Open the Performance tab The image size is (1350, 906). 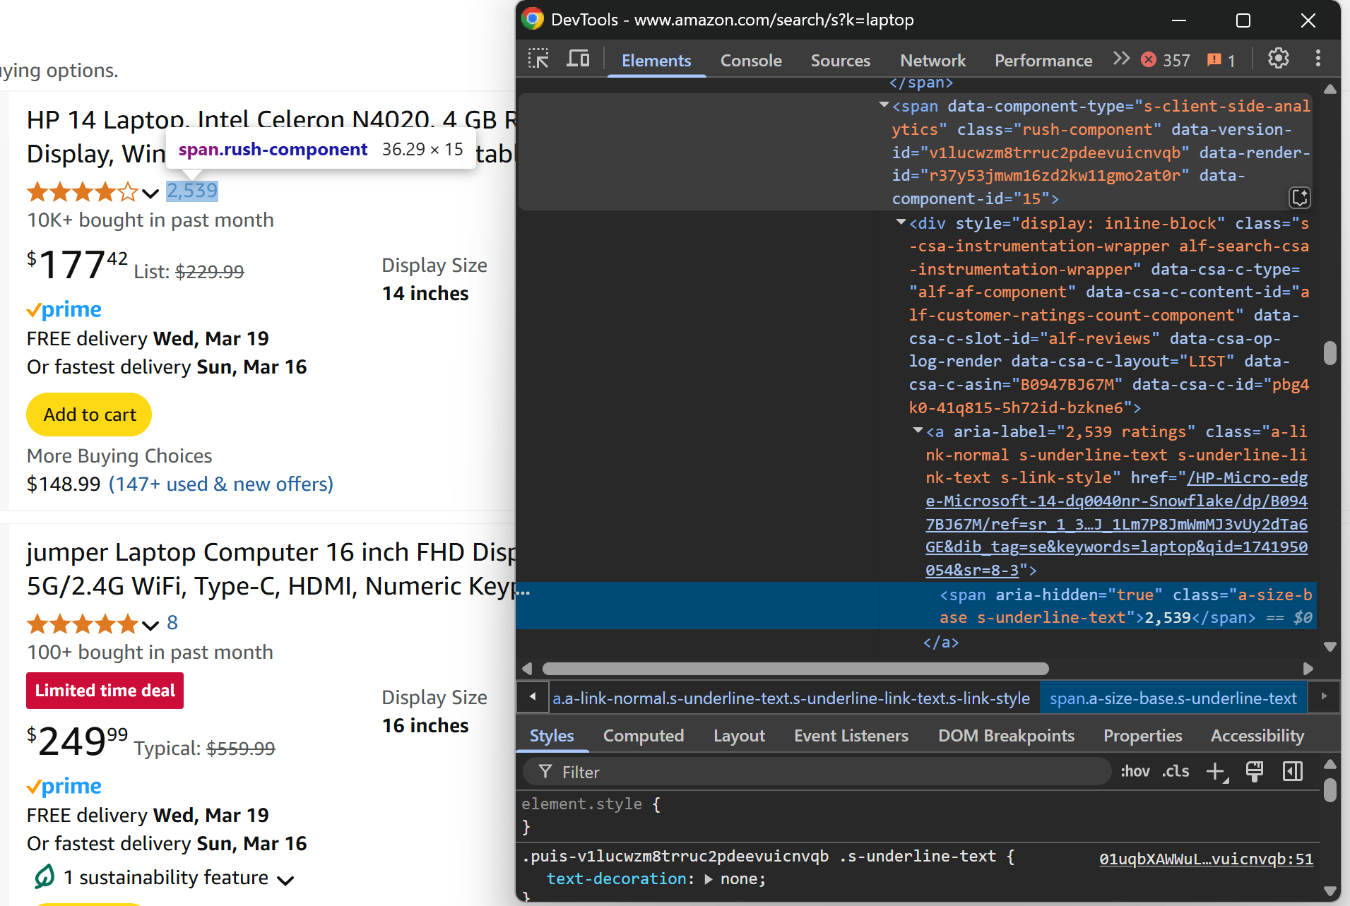[1043, 61]
